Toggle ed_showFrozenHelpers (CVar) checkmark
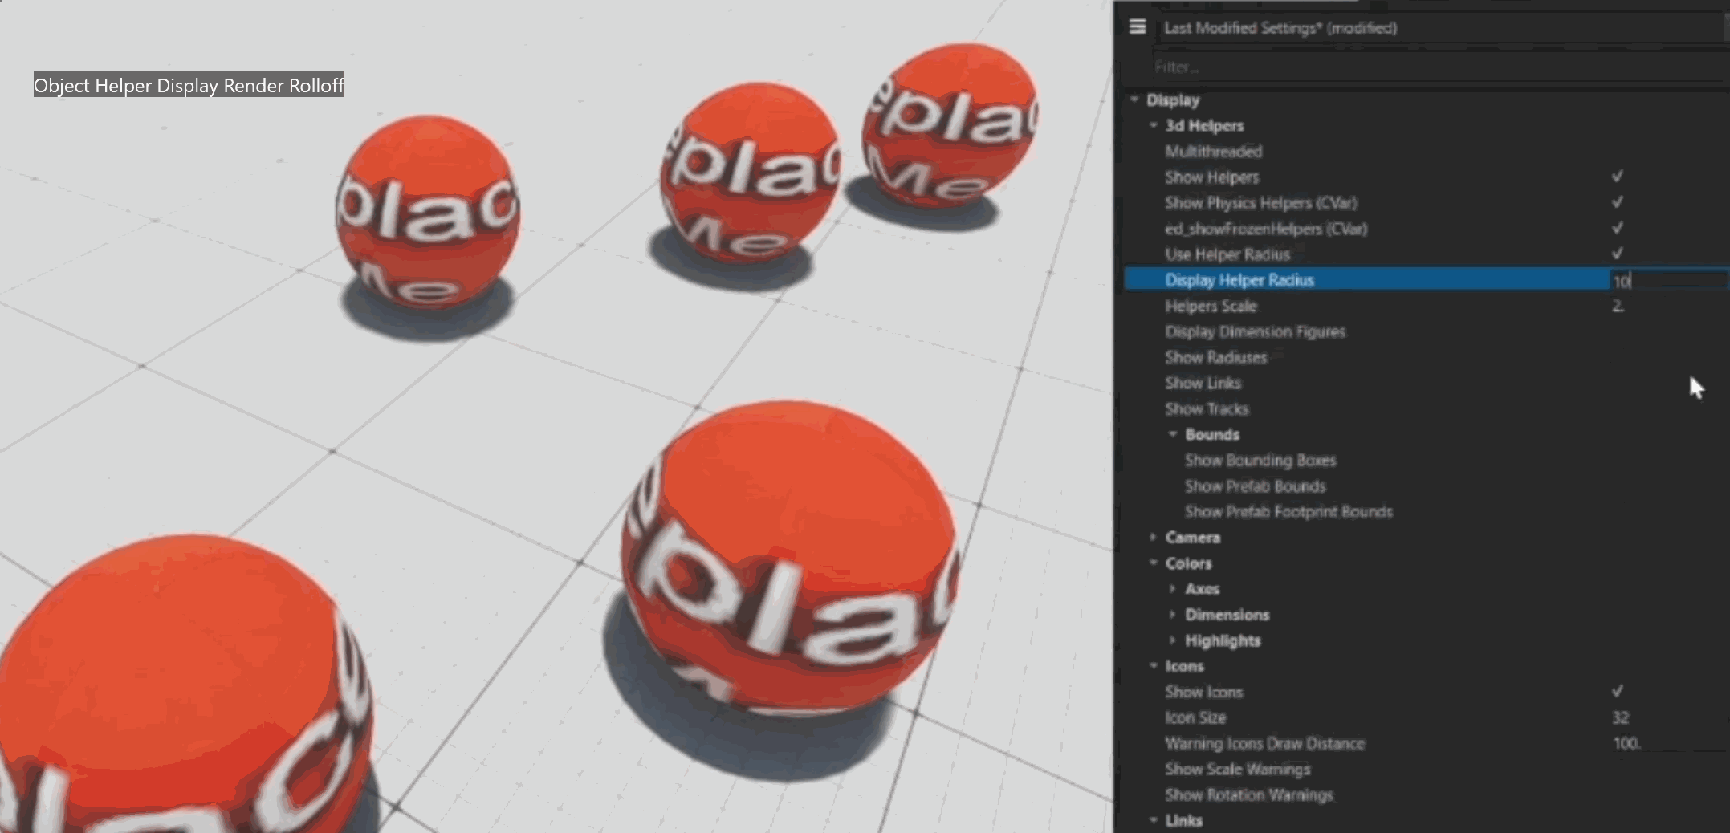Screen dimensions: 1730x833 1618,228
